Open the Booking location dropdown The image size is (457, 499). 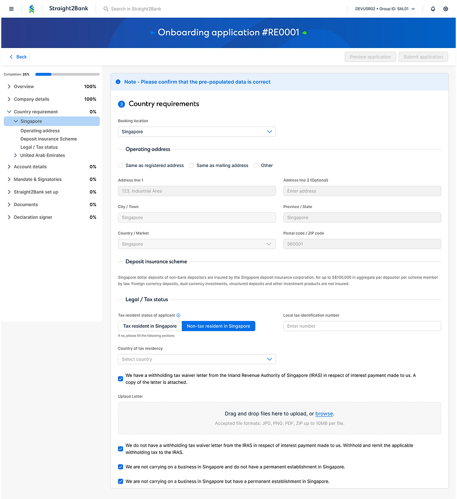[x=197, y=132]
